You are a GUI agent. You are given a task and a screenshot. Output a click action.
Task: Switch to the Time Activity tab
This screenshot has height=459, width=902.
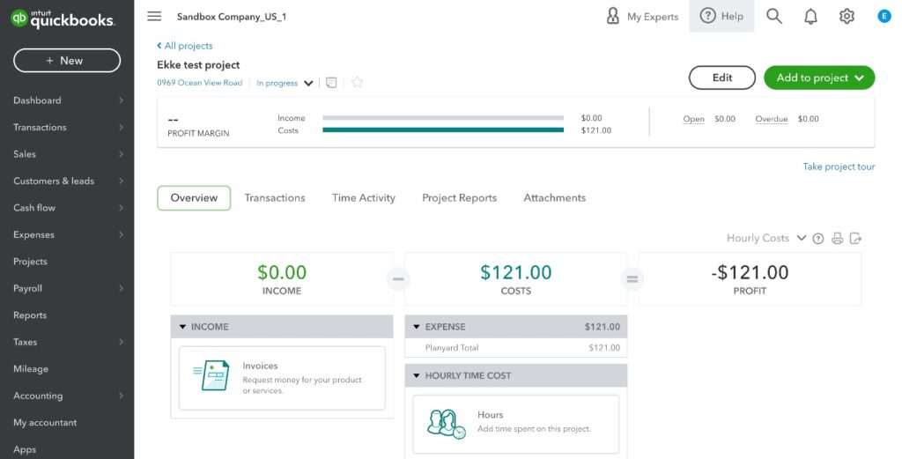click(x=364, y=198)
